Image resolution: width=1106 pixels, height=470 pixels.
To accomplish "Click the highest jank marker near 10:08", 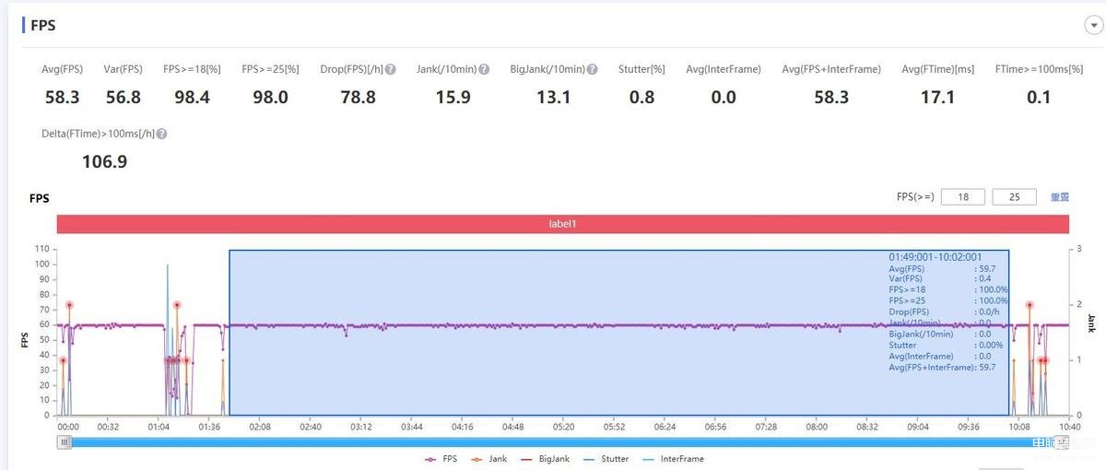I will pyautogui.click(x=1030, y=305).
